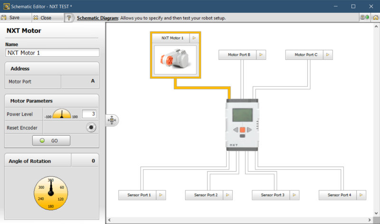The width and height of the screenshot is (380, 224).
Task: Click the NXT screen display on the brick
Action: 242,115
